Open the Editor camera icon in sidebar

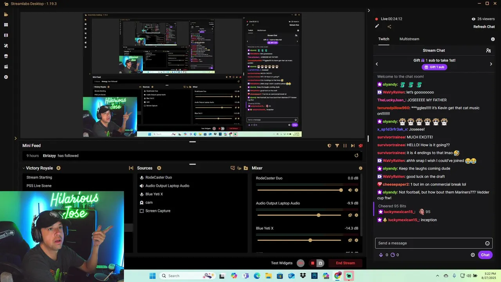click(x=6, y=14)
